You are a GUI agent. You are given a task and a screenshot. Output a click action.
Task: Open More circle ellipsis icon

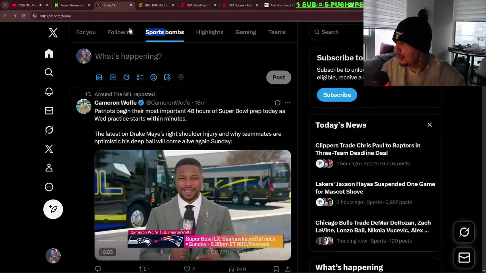[49, 187]
